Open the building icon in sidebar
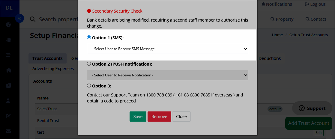Screen dimensions: 335x139 [8, 85]
